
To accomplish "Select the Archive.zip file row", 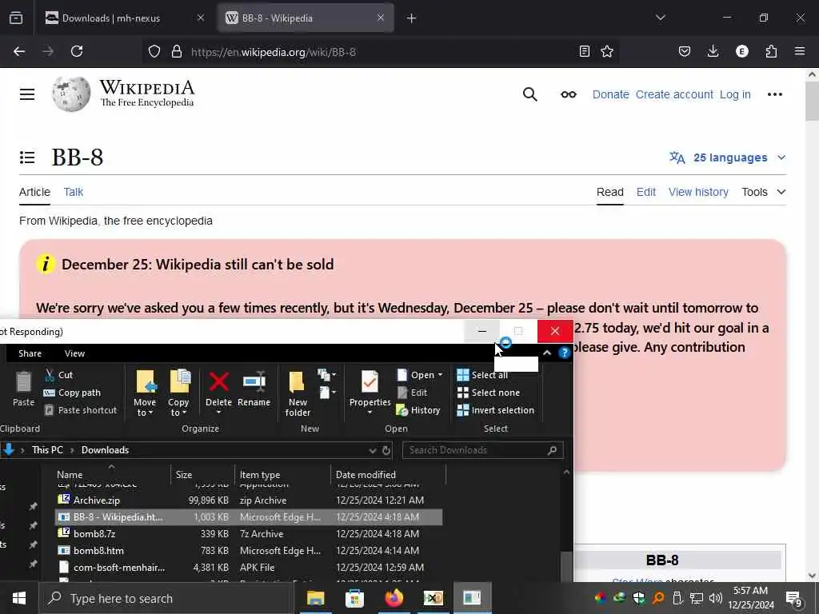I will (x=249, y=500).
